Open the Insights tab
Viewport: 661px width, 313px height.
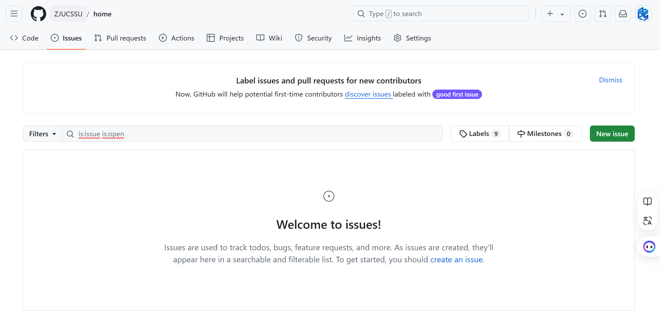click(363, 38)
